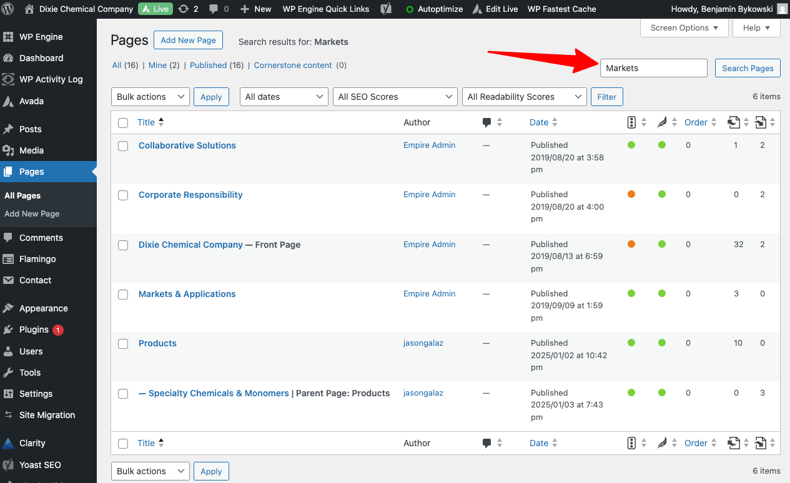
Task: Open Plugins in the sidebar menu
Action: point(34,329)
